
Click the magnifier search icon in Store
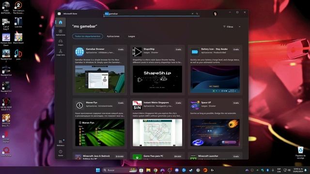[x=197, y=14]
